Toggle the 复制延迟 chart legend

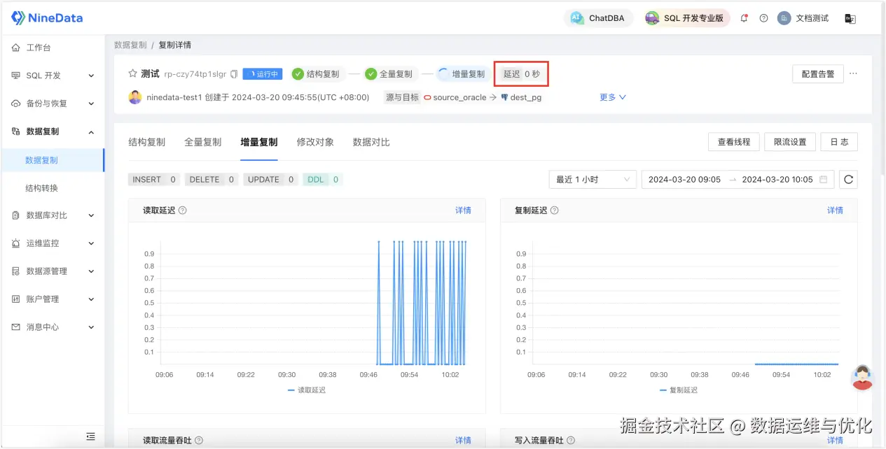679,390
